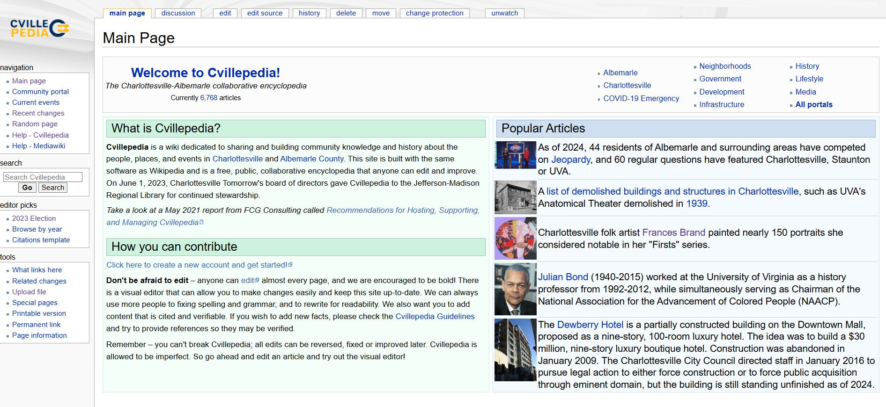Click create a new account link
Screen dimensions: 886x407
(x=199, y=265)
